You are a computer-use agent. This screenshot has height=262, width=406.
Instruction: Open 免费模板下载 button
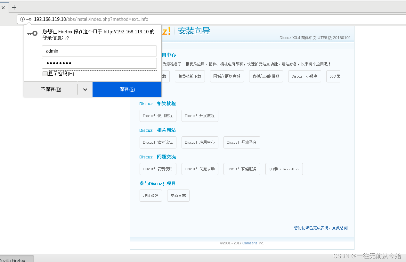(190, 76)
